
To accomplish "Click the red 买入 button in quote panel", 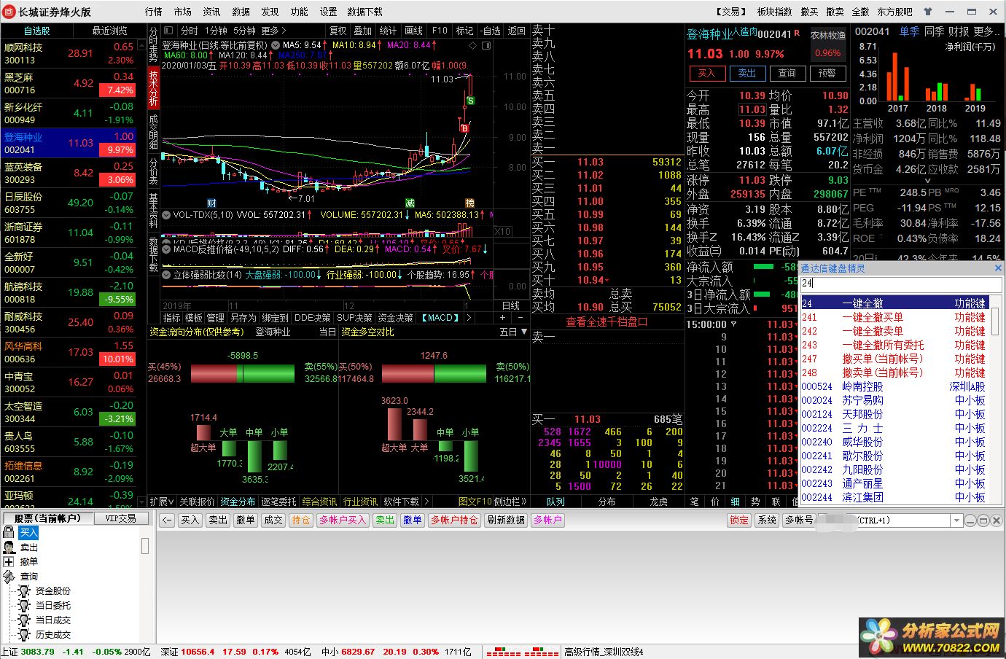I will click(707, 73).
